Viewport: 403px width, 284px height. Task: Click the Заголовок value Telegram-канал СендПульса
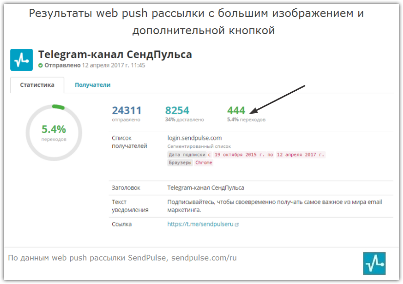click(x=205, y=188)
